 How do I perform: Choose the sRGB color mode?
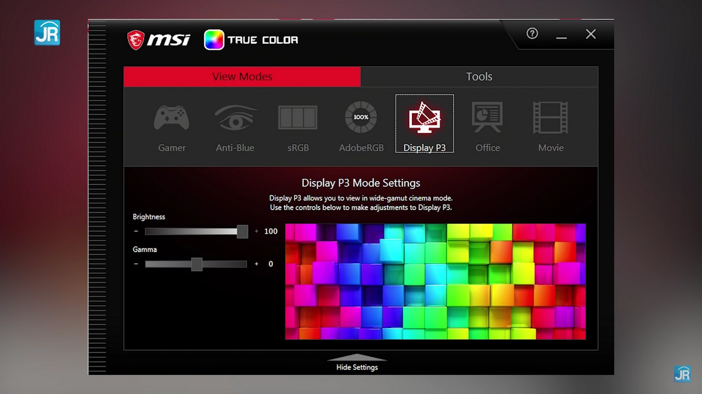298,129
